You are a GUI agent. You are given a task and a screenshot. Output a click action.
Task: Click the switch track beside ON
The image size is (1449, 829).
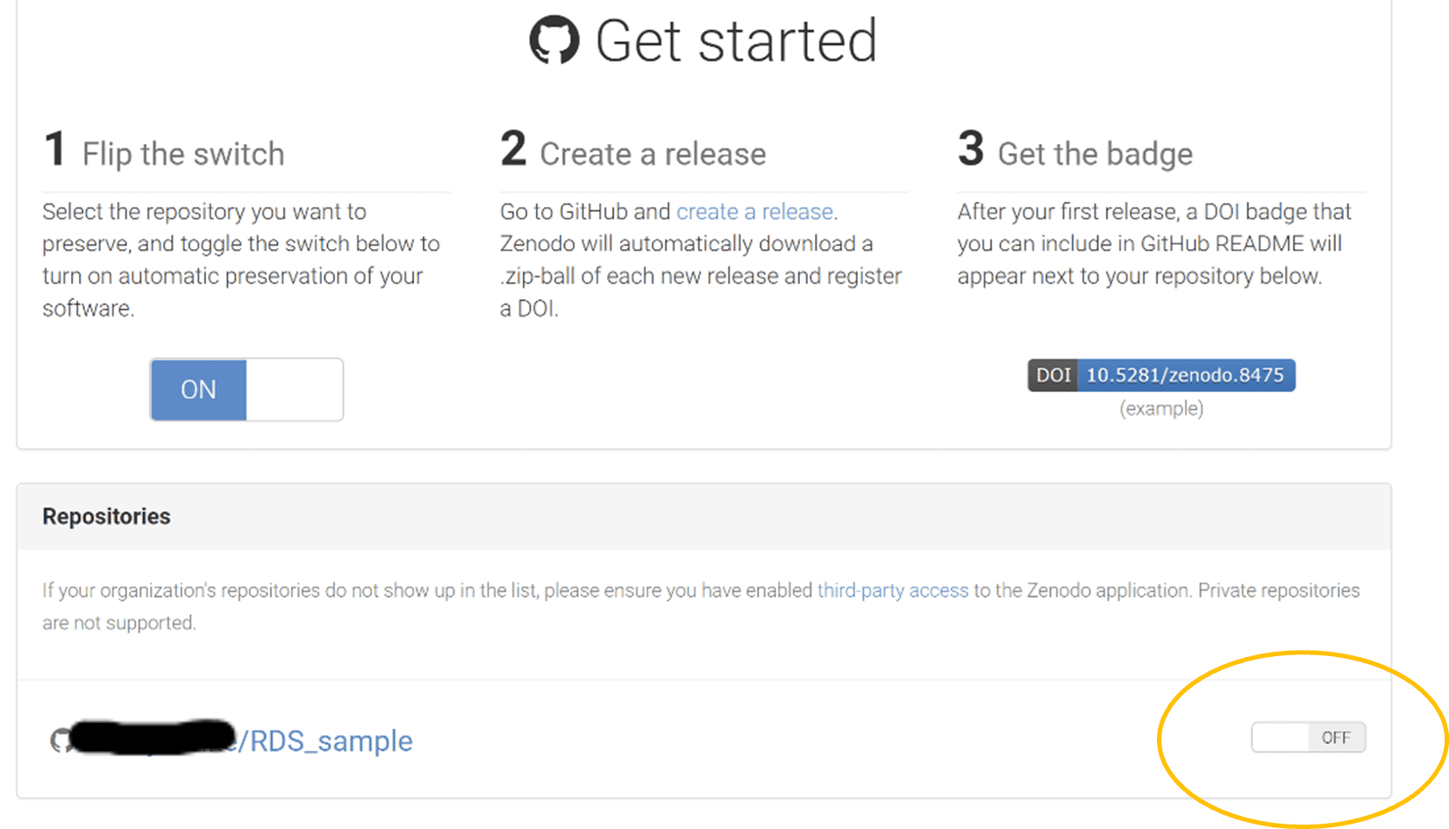click(294, 389)
